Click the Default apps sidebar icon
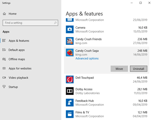Viewport: 153px width, 120px height. click(x=4, y=50)
